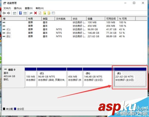
Task: Open the 操作(A) menu
Action: 18,8
